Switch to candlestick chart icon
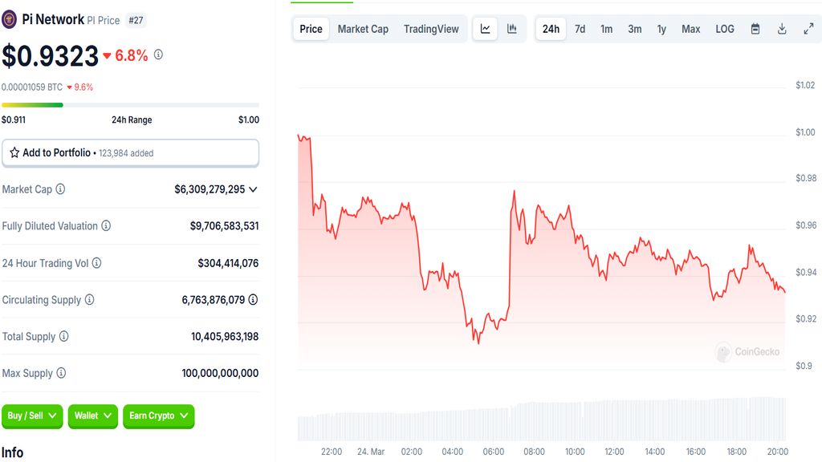The height and width of the screenshot is (462, 822). [512, 29]
